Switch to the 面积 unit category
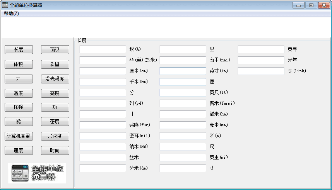 [x=55, y=50]
